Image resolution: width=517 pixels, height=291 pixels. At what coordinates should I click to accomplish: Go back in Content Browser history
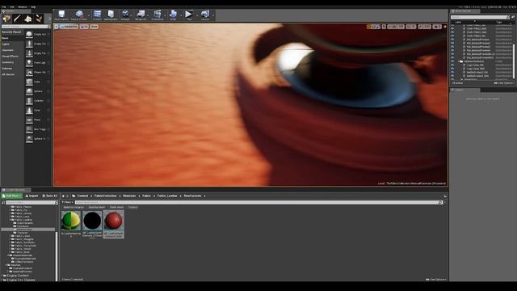(63, 196)
